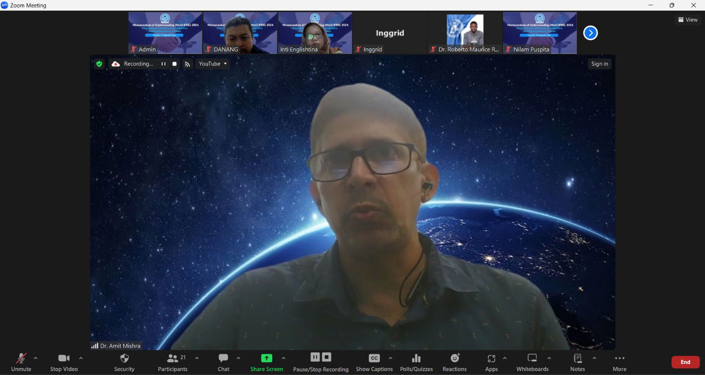705x375 pixels.
Task: End the meeting
Action: [686, 362]
